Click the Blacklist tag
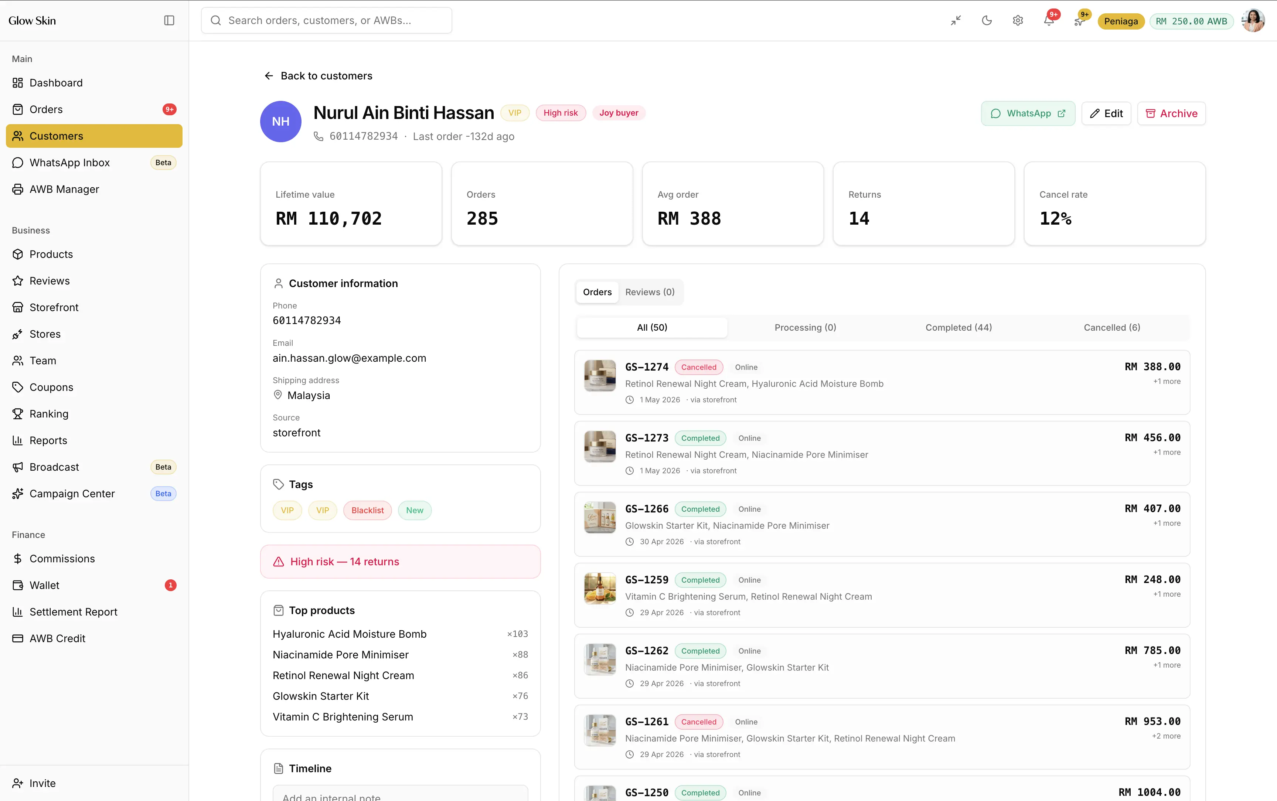1277x801 pixels. point(367,510)
